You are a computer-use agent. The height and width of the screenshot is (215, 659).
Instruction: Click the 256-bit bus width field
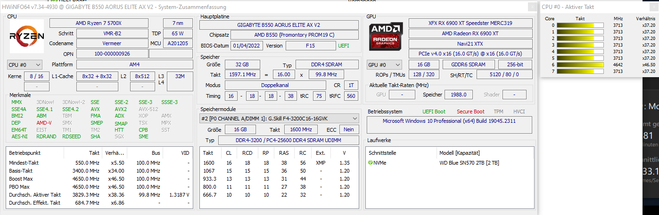point(515,64)
